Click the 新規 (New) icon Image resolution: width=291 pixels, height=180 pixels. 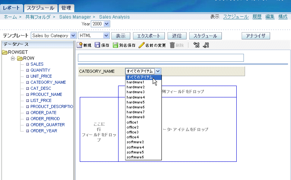click(79, 45)
